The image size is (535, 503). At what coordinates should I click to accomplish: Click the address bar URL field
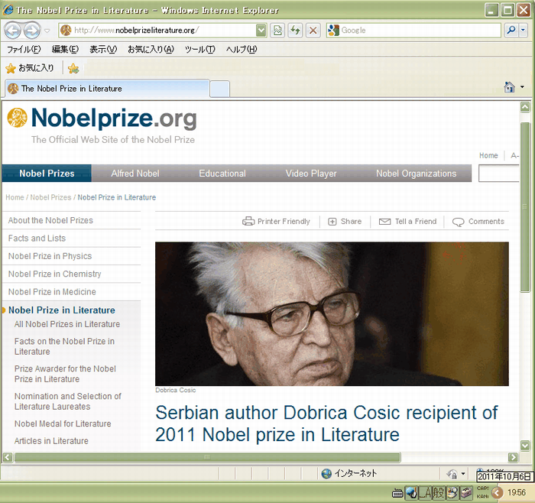(x=157, y=31)
